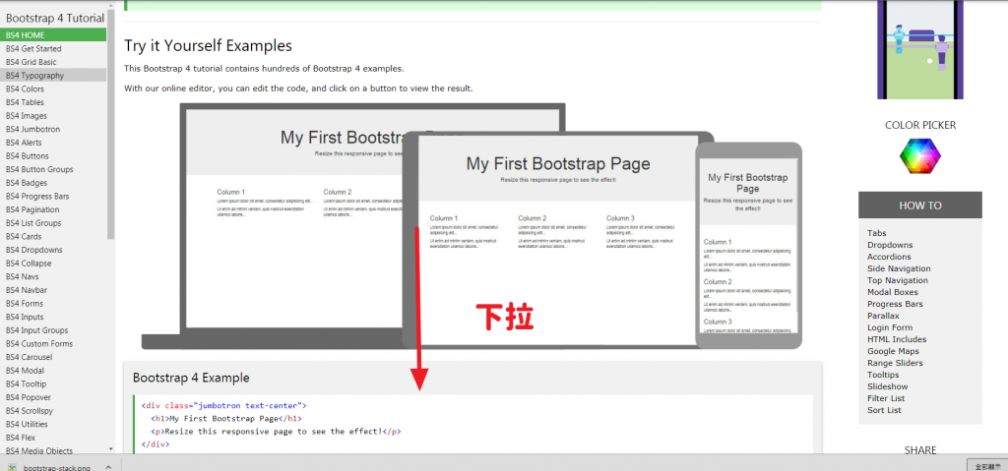This screenshot has width=1008, height=471.
Task: Open the BS4 HOME sidebar item
Action: (x=53, y=35)
